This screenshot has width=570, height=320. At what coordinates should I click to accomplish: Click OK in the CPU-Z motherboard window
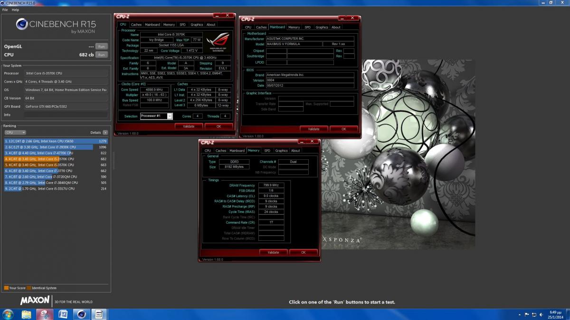tap(343, 129)
